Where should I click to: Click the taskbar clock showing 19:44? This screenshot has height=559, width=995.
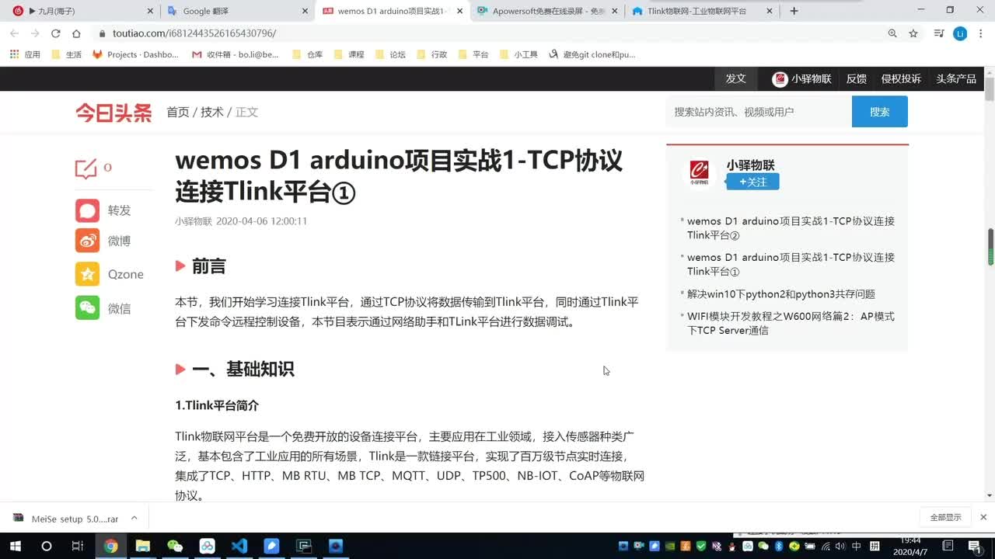[910, 546]
